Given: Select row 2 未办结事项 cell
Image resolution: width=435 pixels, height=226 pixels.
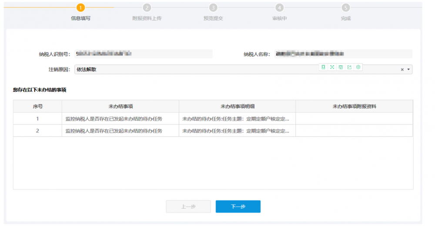Looking at the screenshot, I should click(120, 131).
